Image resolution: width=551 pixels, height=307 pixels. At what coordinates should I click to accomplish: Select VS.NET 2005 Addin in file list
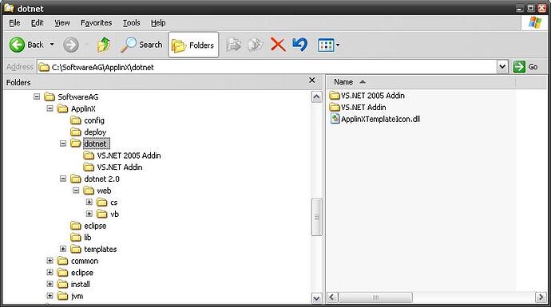click(x=367, y=96)
